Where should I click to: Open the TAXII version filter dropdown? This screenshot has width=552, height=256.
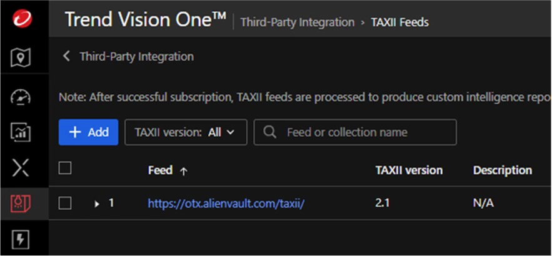186,132
